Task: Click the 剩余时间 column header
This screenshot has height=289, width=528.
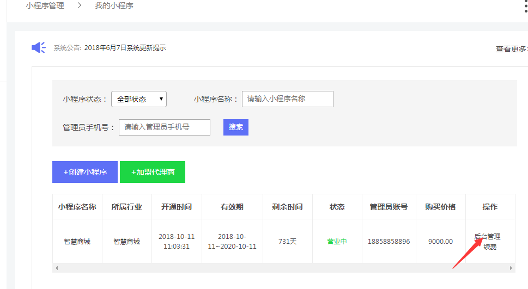Action: (287, 207)
